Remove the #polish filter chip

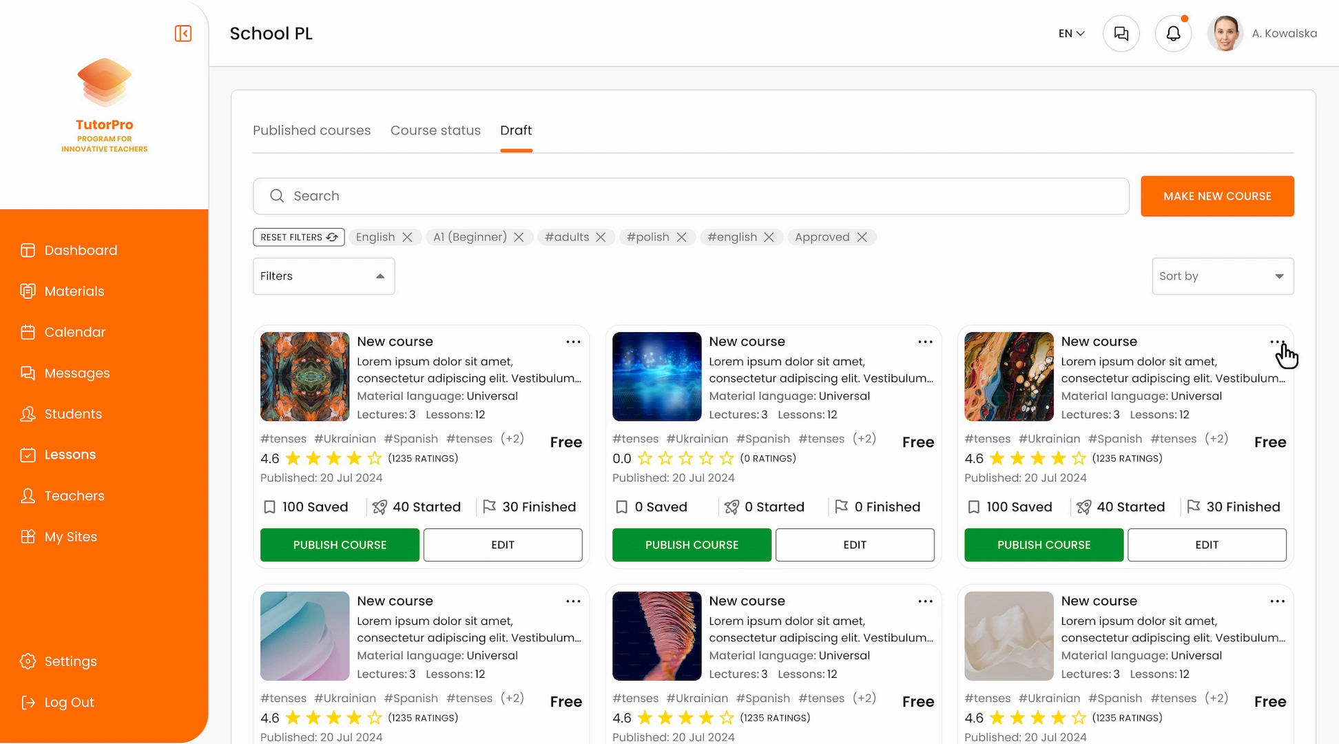click(x=681, y=237)
